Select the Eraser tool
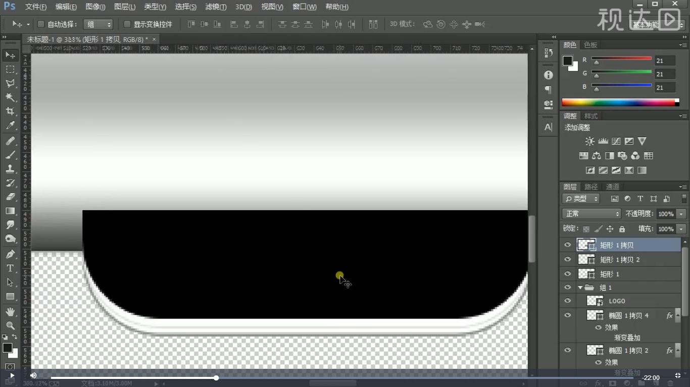The height and width of the screenshot is (387, 690). point(10,197)
